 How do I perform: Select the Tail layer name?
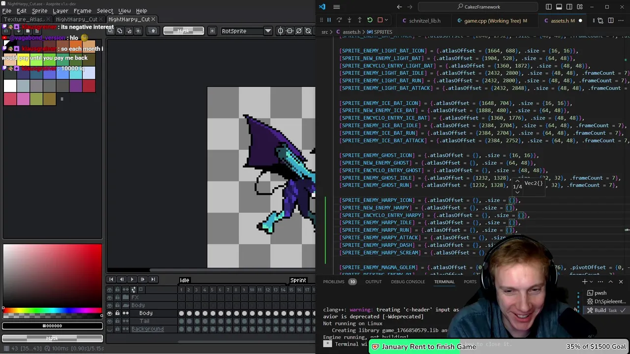(x=144, y=321)
